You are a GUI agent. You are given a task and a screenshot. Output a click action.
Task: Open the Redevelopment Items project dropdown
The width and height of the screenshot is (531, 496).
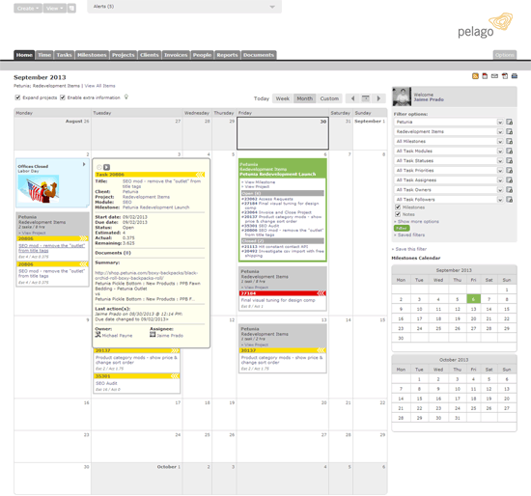pos(449,131)
